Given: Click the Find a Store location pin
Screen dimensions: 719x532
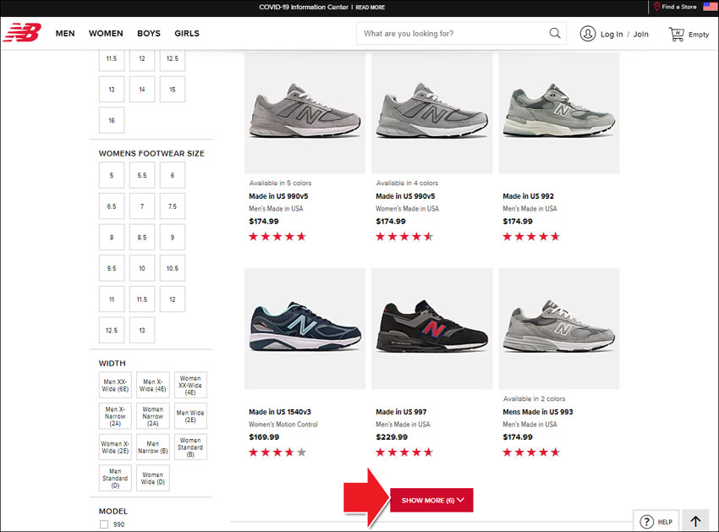Looking at the screenshot, I should (x=656, y=7).
